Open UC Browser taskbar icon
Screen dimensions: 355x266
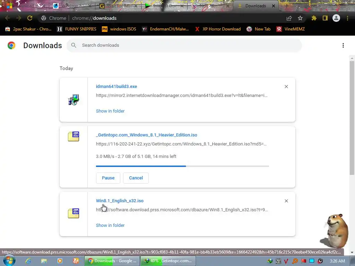coord(76,261)
